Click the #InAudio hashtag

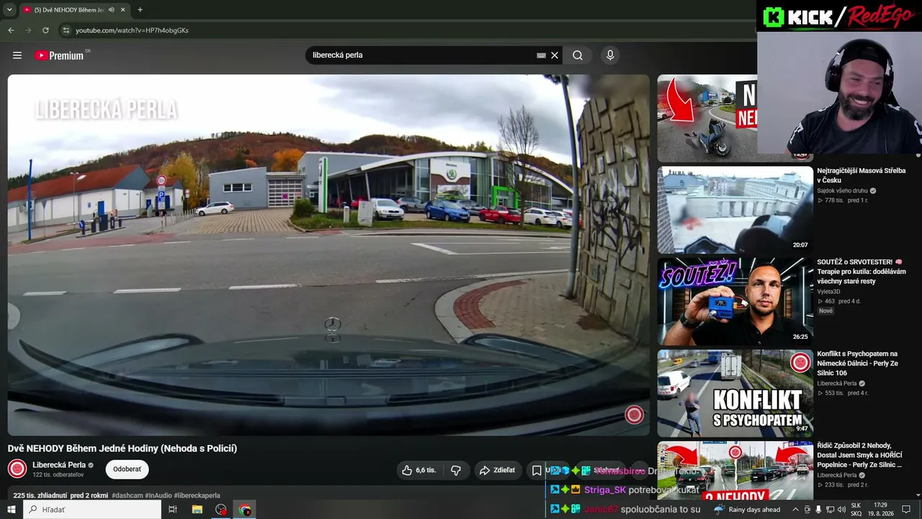158,496
